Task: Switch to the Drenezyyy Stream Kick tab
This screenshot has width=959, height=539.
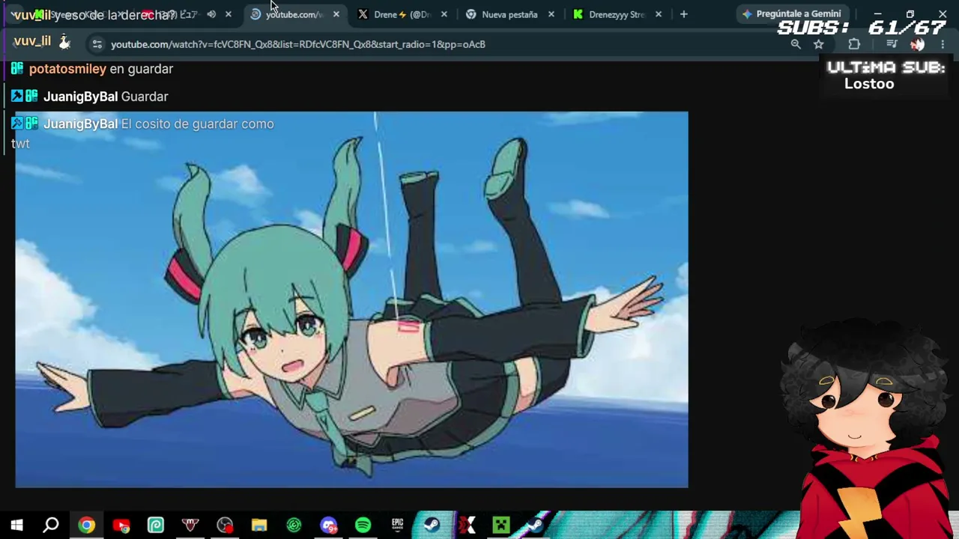Action: click(x=617, y=14)
